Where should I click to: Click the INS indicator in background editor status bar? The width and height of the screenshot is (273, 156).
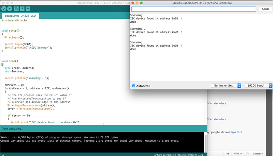pos(227,154)
